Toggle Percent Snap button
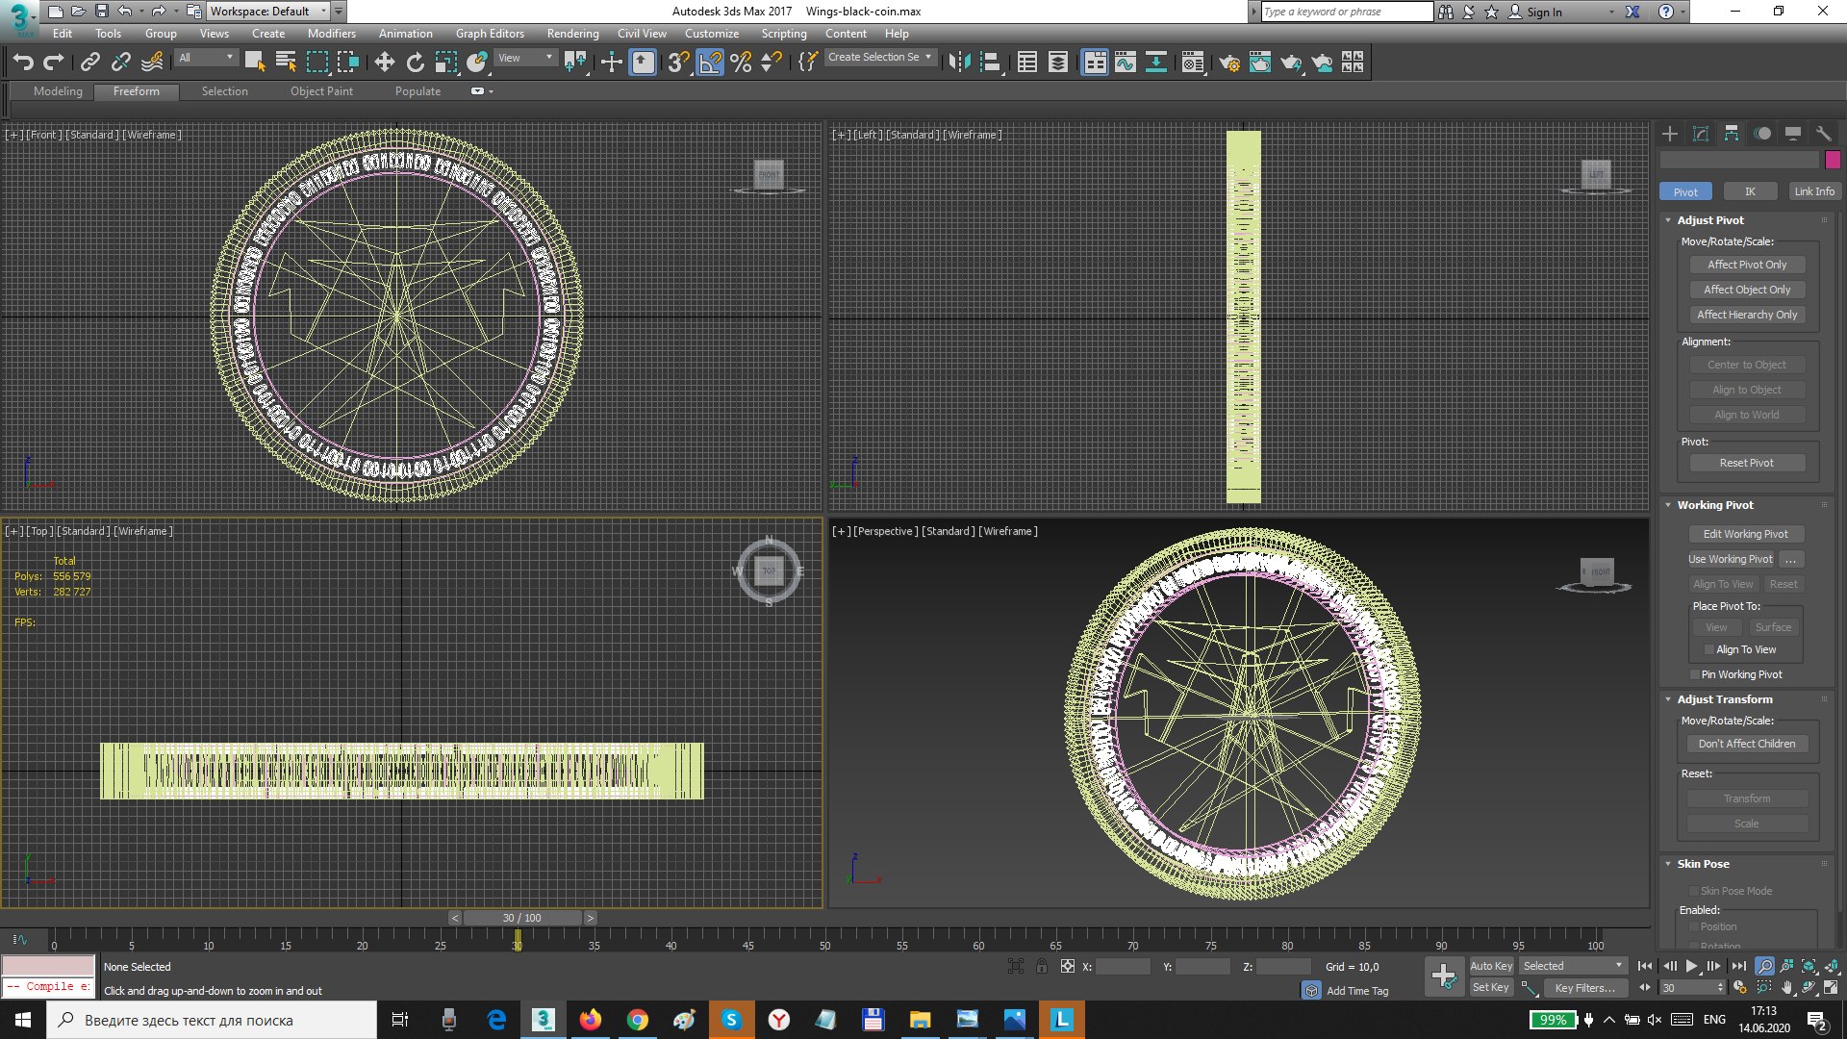Viewport: 1847px width, 1039px height. click(741, 63)
